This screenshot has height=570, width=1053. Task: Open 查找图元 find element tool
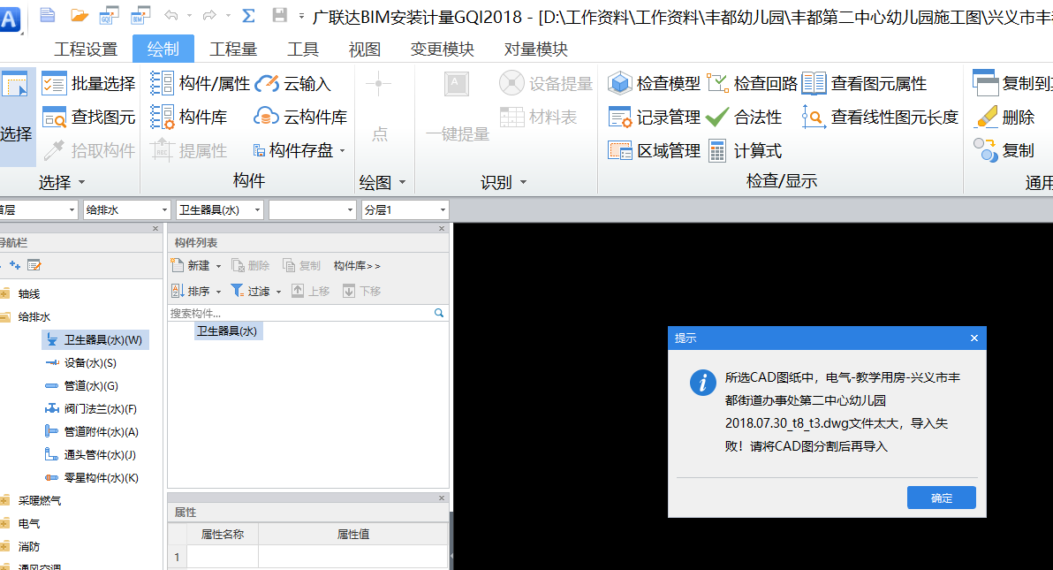88,117
